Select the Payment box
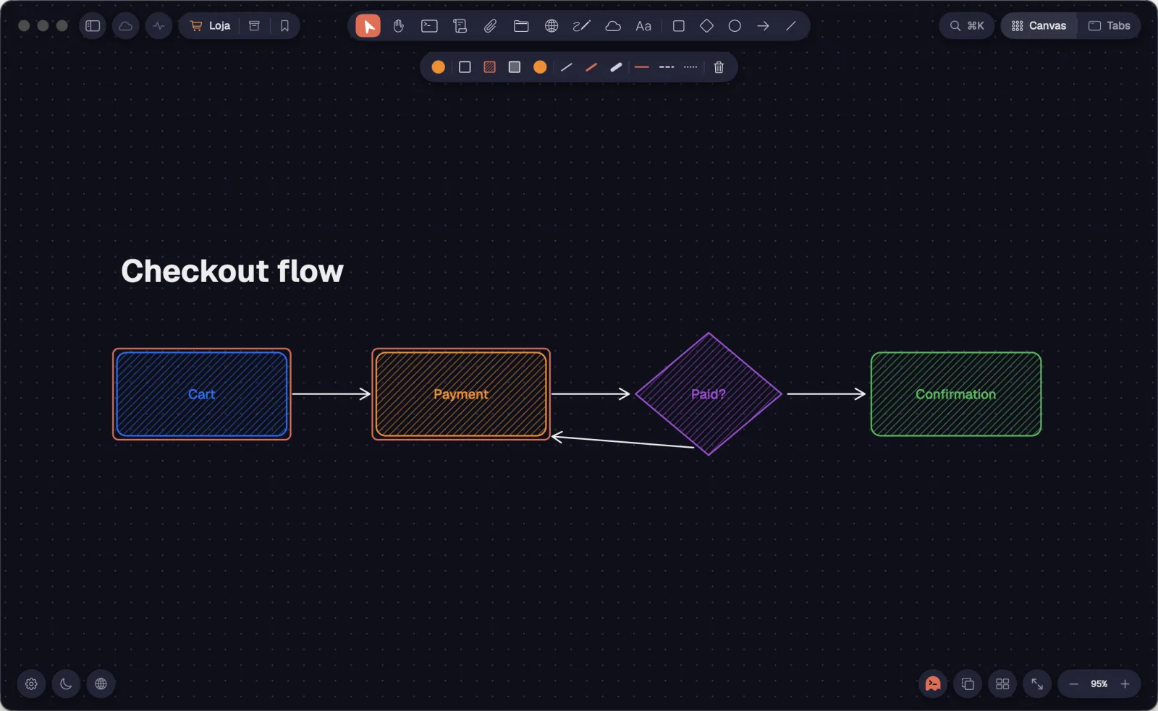The width and height of the screenshot is (1158, 711). coord(461,394)
